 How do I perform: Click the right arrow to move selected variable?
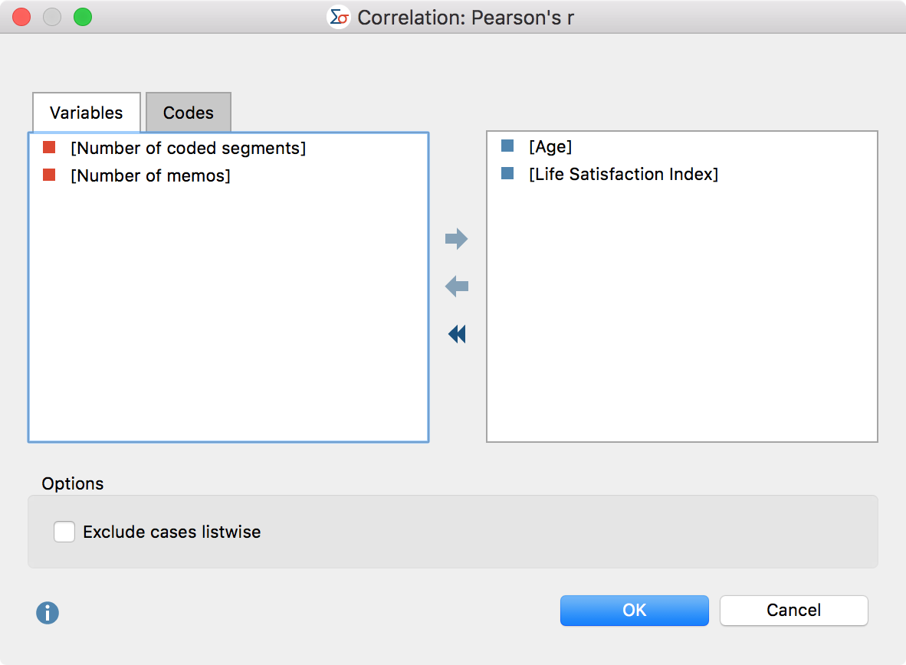[457, 239]
